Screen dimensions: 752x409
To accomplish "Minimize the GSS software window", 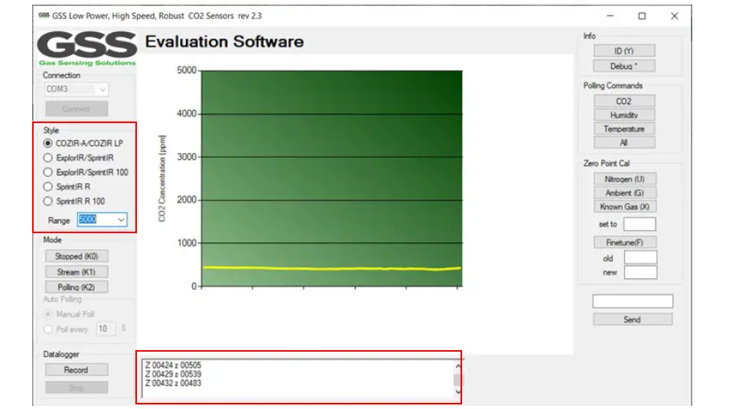I will point(610,16).
